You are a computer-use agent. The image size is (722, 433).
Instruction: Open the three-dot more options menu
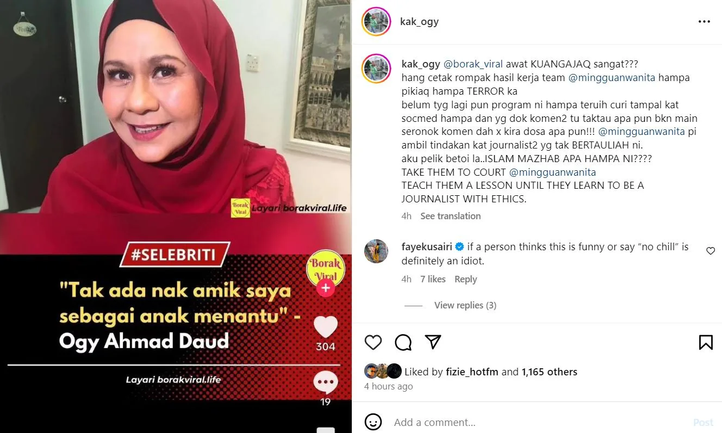pyautogui.click(x=704, y=22)
